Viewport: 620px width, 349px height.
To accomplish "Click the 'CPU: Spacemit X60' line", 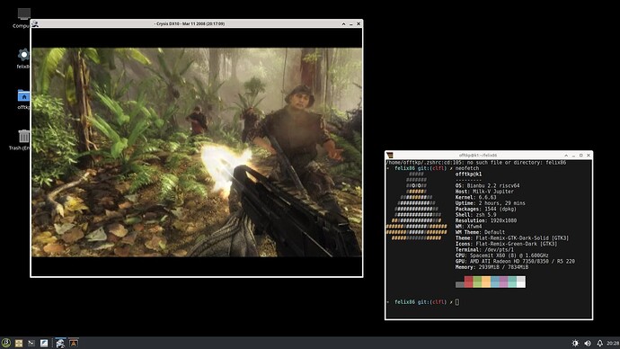I will [x=501, y=255].
